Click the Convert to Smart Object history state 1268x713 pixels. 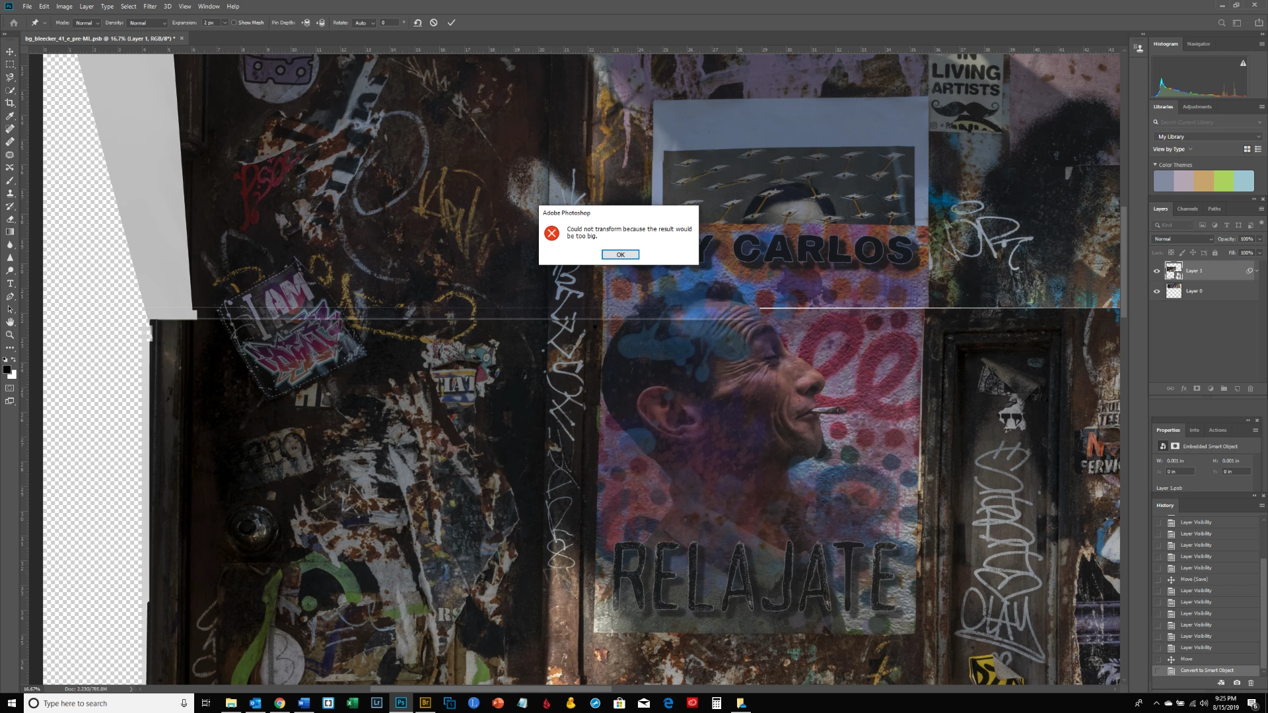[x=1207, y=670]
